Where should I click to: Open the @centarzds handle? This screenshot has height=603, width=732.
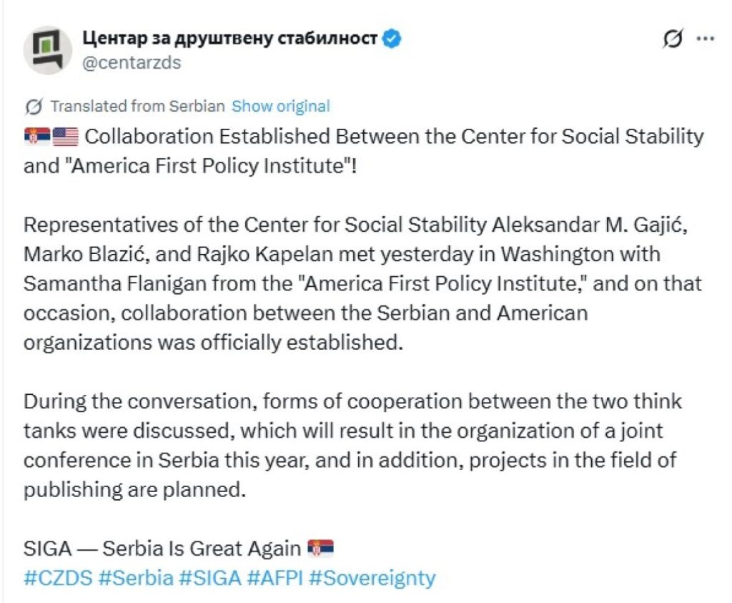click(x=132, y=62)
